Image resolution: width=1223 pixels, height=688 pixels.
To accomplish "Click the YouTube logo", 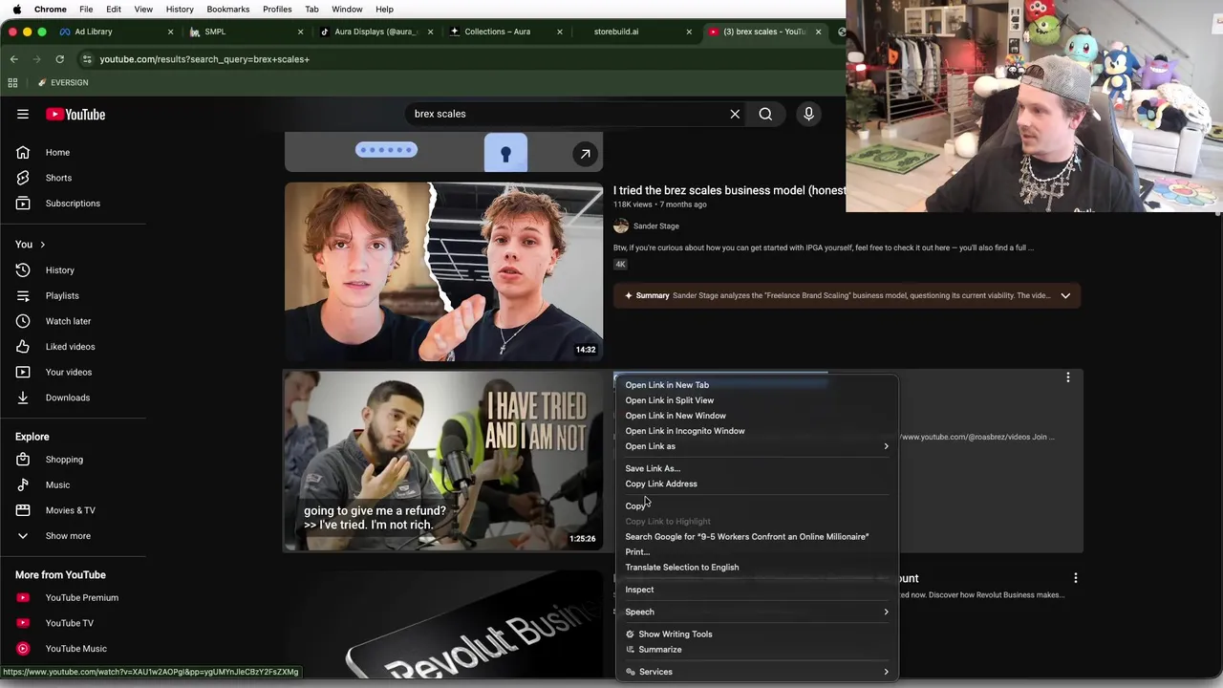I will click(75, 115).
